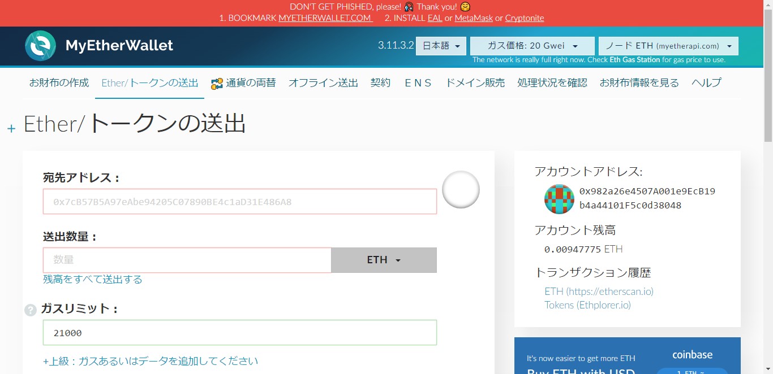Viewport: 773px width, 374px height.
Task: Click the recipient address blank identicon circle
Action: (x=461, y=189)
